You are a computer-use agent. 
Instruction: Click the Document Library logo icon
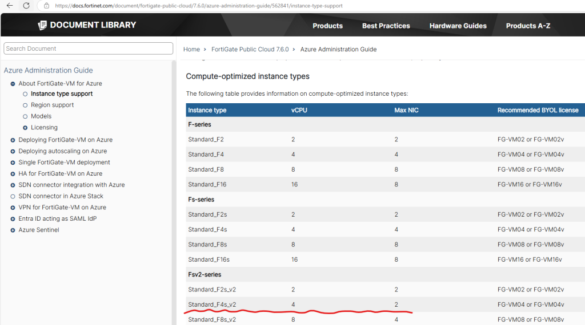42,25
